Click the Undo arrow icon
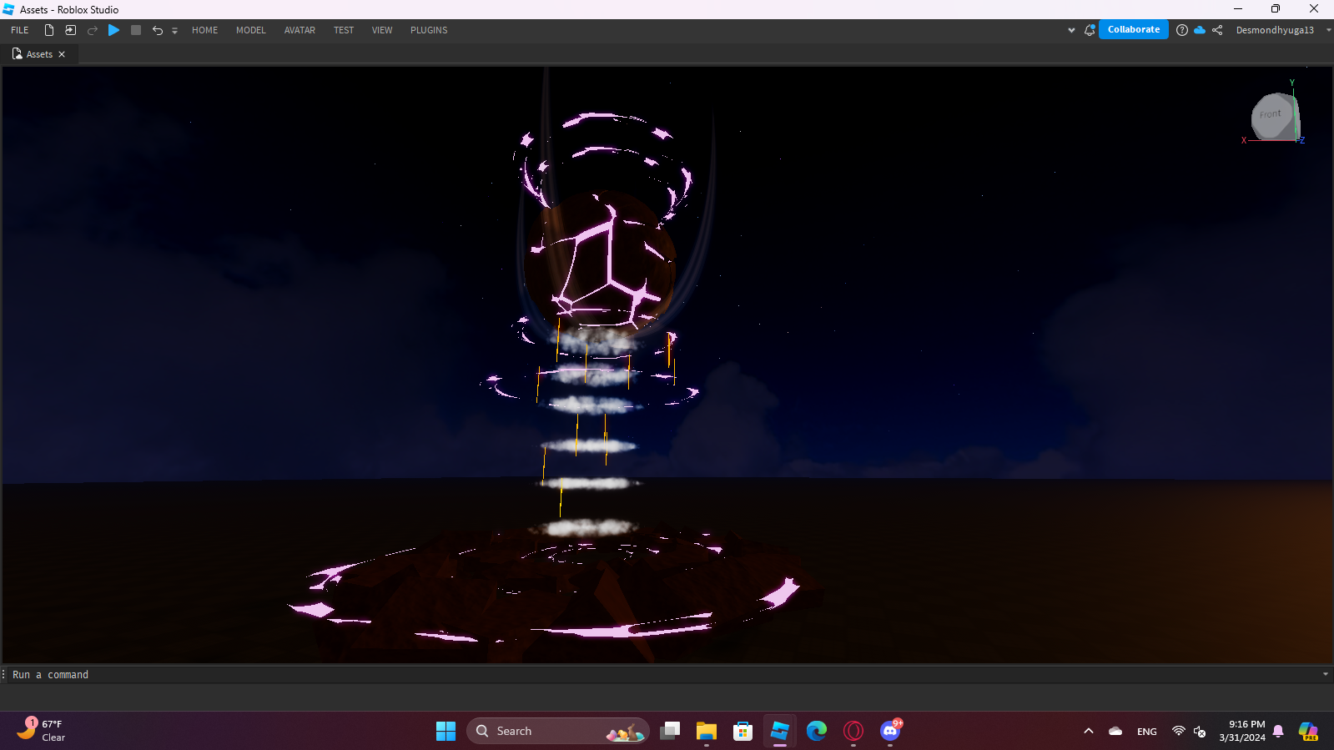This screenshot has height=750, width=1334. point(157,30)
